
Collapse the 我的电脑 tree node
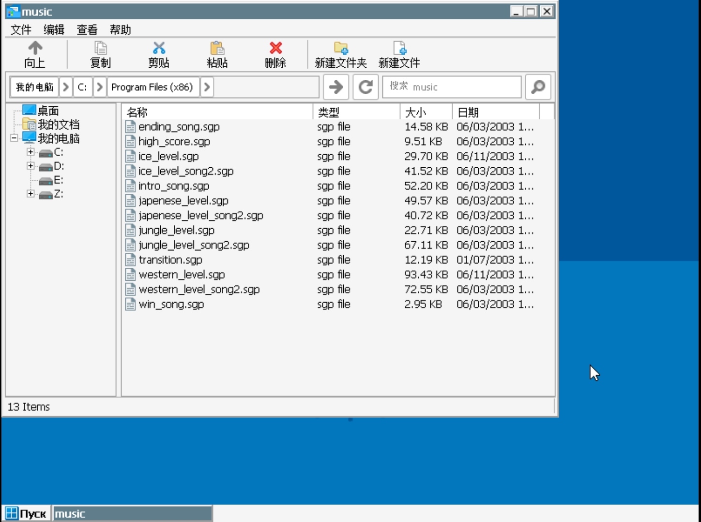tap(14, 138)
